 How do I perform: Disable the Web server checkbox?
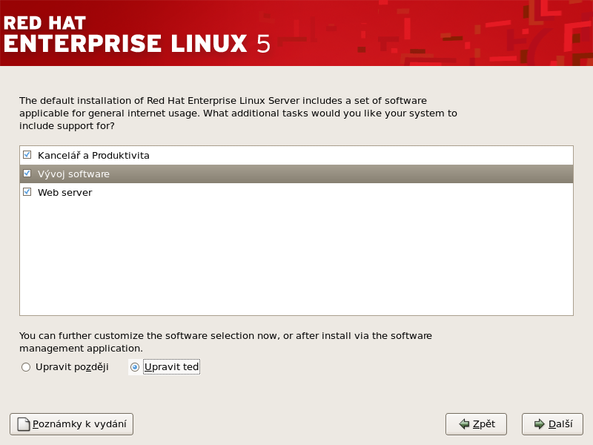point(27,192)
